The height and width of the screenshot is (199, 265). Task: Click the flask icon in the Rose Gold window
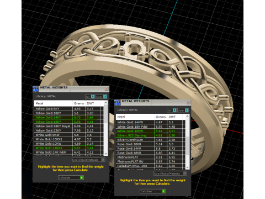pyautogui.click(x=118, y=102)
